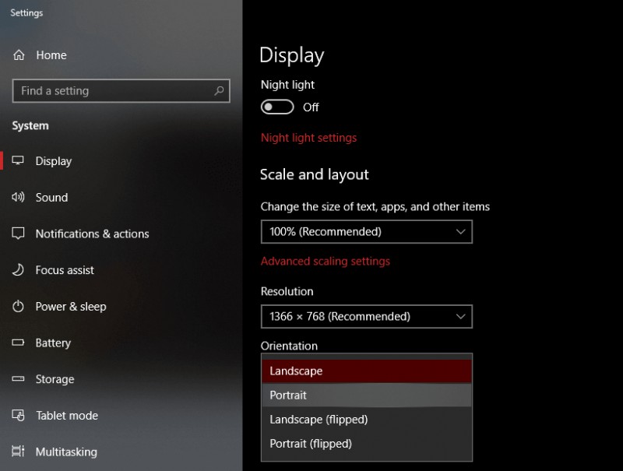Screen dimensions: 623x471
Task: Click the Storage drive icon
Action: click(18, 379)
